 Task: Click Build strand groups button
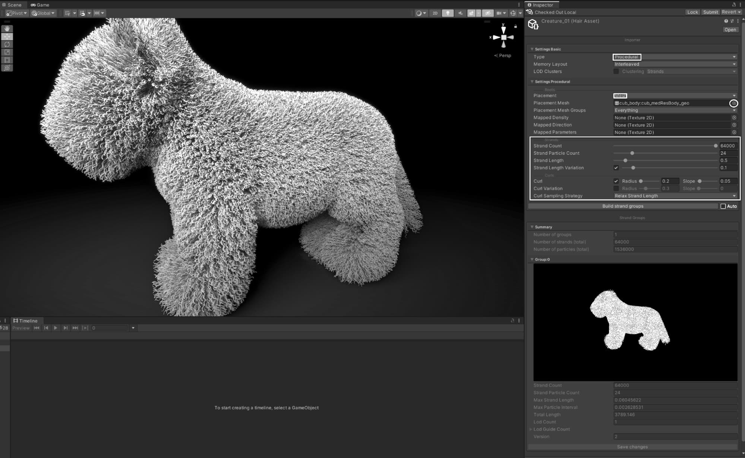623,206
